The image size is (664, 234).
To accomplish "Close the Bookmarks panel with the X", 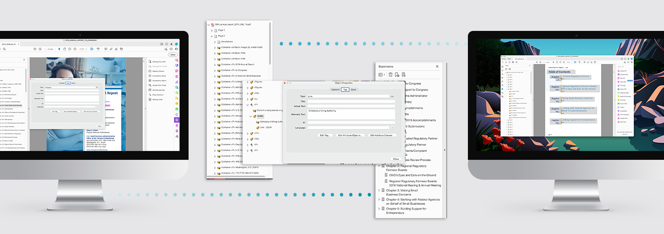I will point(437,66).
